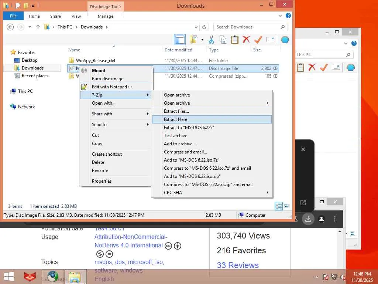Open the View ribbon tab
This screenshot has height=284, width=378.
point(76,16)
